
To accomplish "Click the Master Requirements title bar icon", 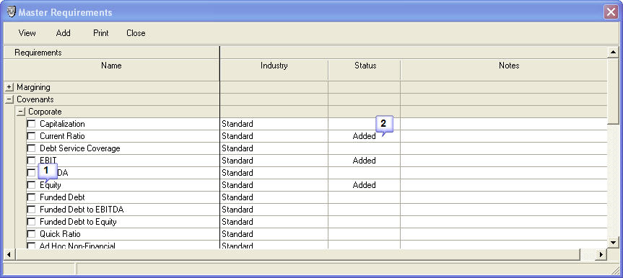I will tap(12, 12).
